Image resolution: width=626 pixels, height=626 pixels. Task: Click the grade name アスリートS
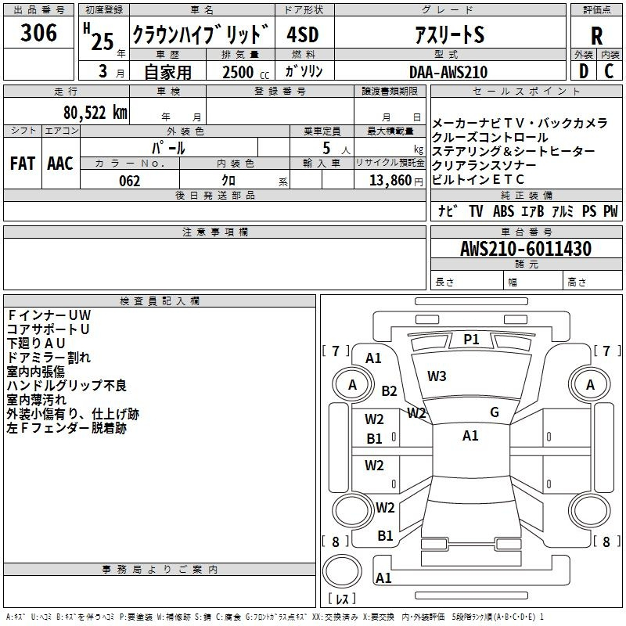(x=449, y=34)
